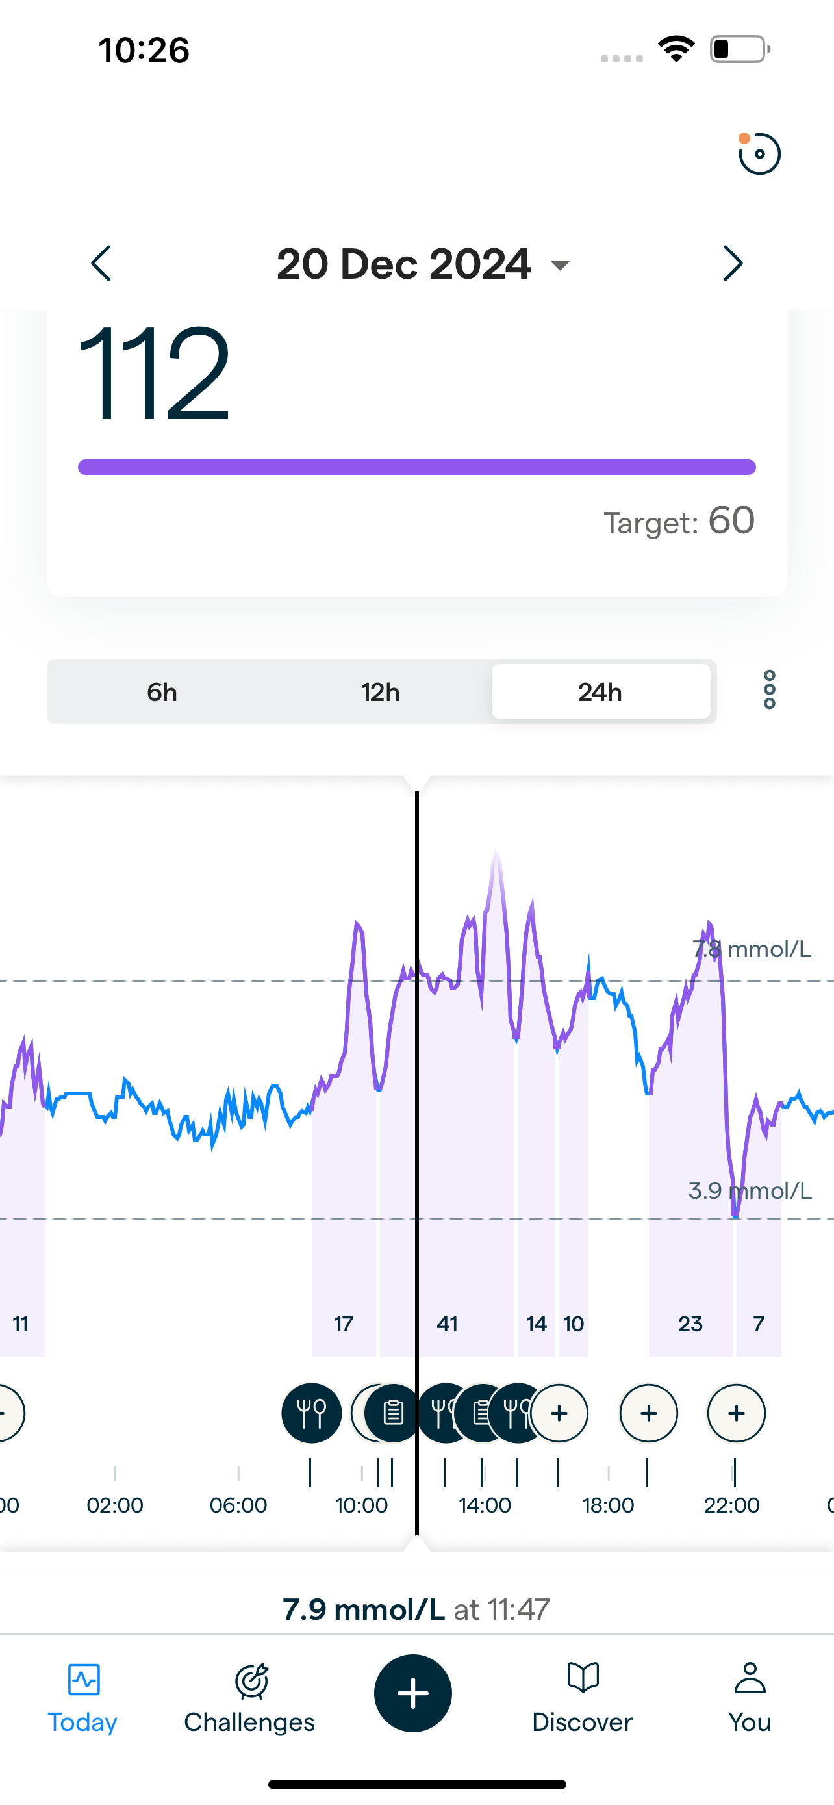The width and height of the screenshot is (834, 1805).
Task: Go to the previous day chevron
Action: [101, 263]
